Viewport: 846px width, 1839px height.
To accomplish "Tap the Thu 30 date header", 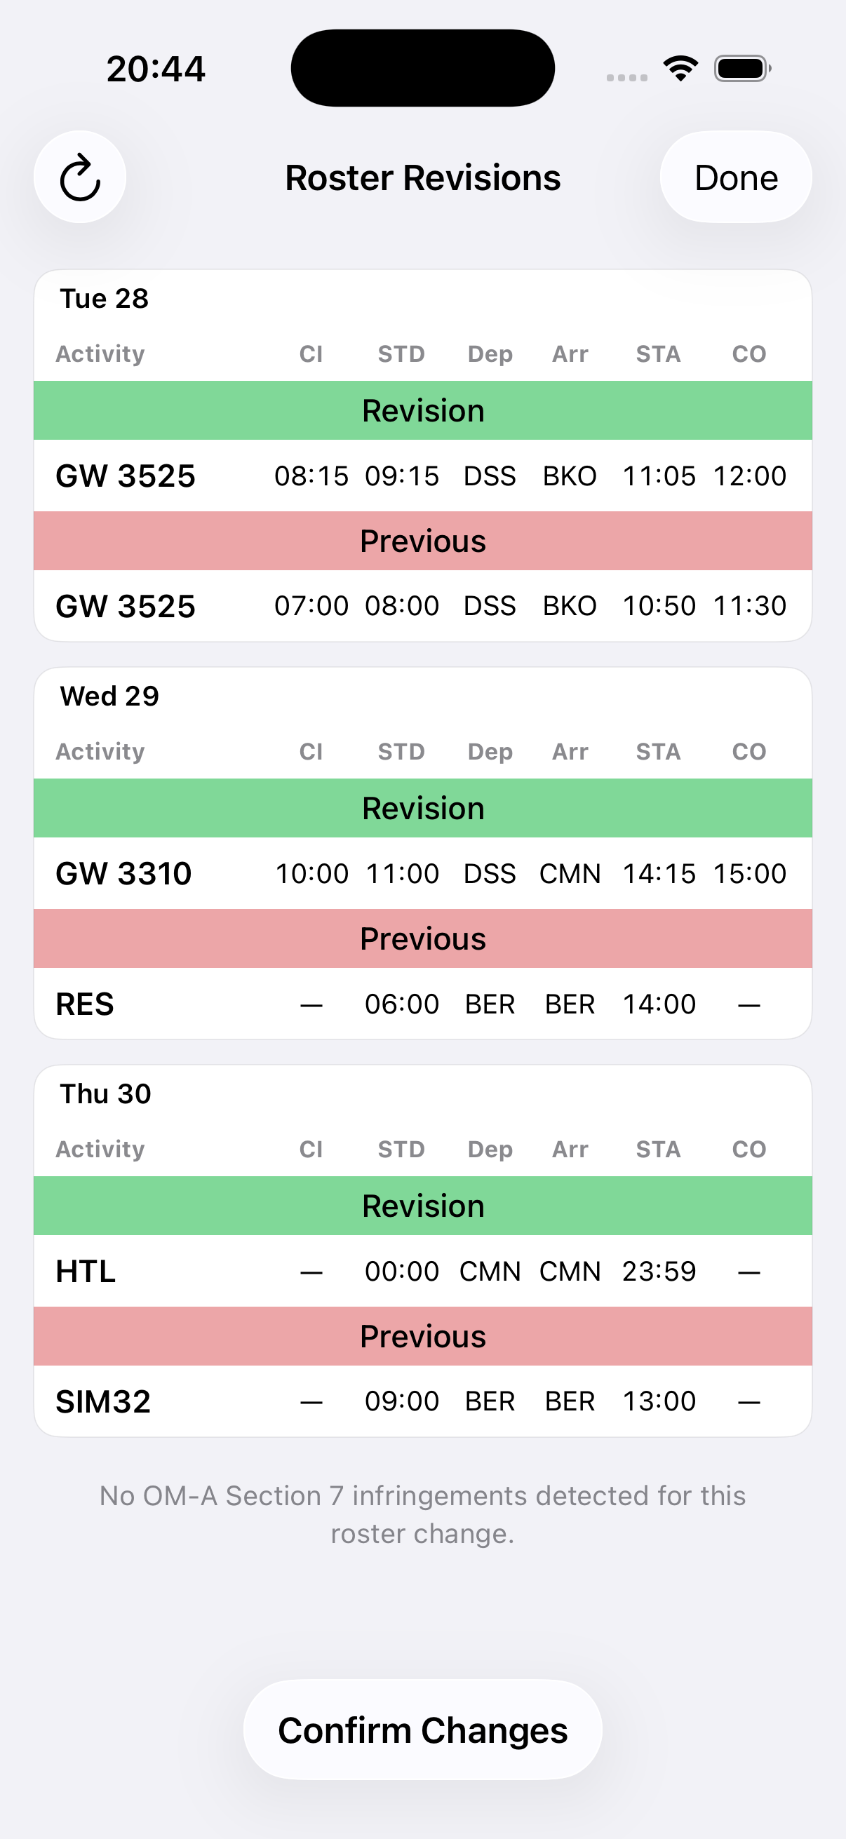I will tap(106, 1093).
